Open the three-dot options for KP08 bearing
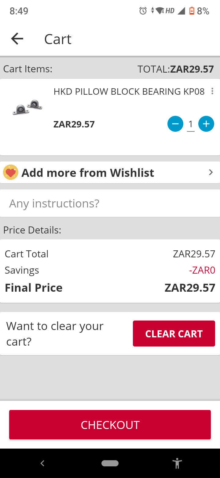This screenshot has width=220, height=478. pos(212,91)
